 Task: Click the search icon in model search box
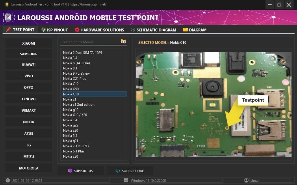click(123, 41)
